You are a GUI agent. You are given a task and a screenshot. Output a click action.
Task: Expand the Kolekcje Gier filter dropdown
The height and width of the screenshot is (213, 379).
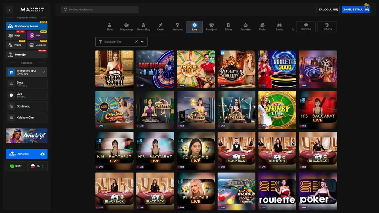[142, 42]
